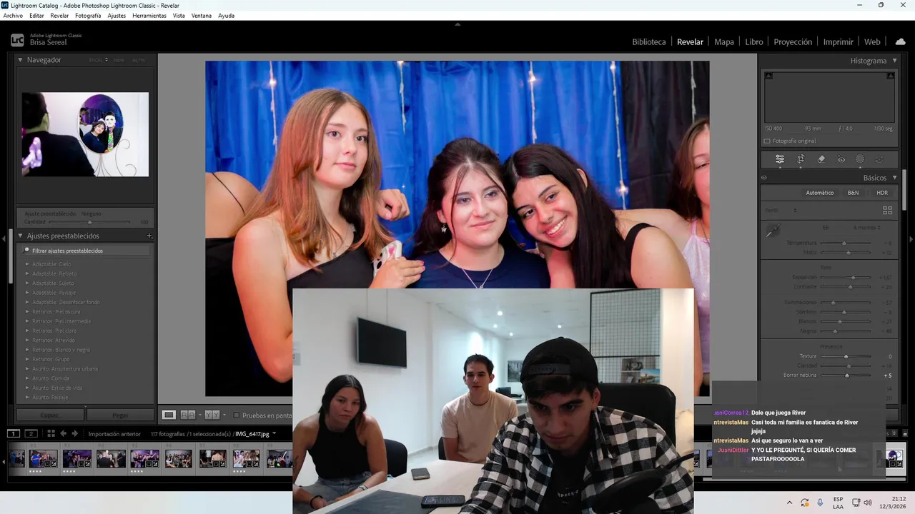
Task: Select the Edit sliders tool icon
Action: click(x=780, y=159)
